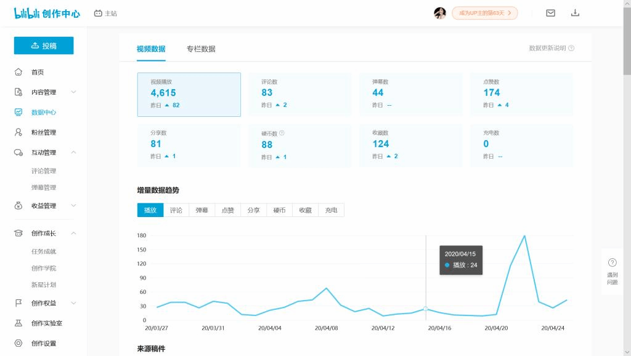The image size is (631, 356).
Task: Click the help icon beside 硬币数
Action: coord(282,133)
